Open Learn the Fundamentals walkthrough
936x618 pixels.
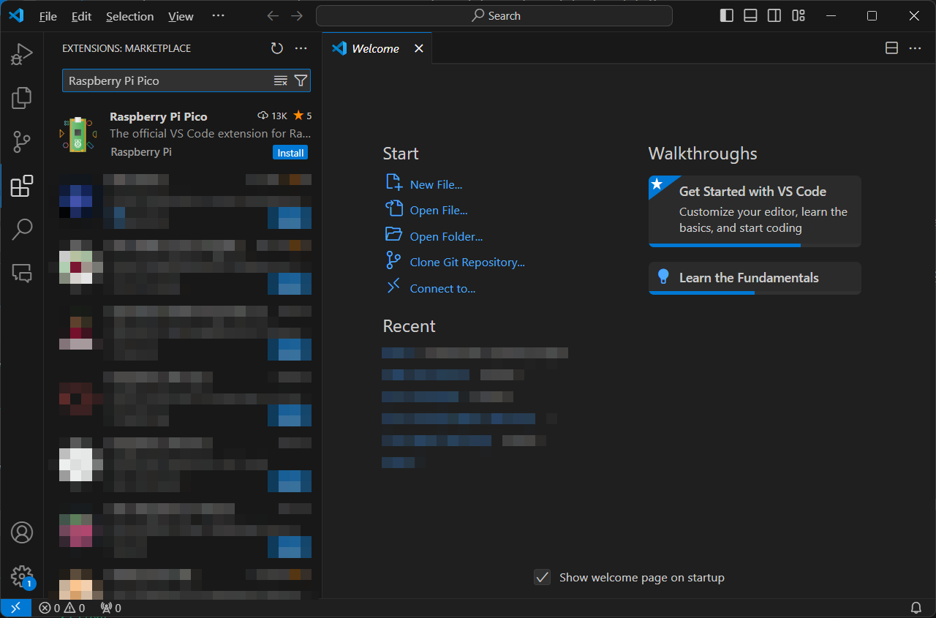(x=755, y=278)
